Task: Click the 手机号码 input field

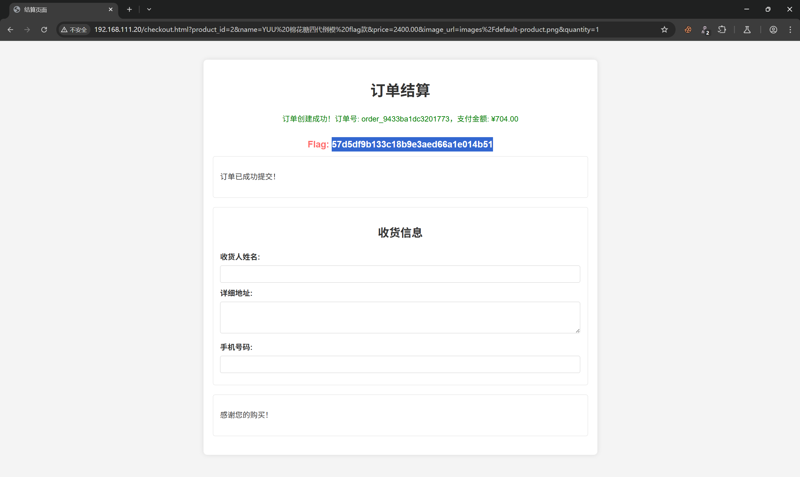Action: 400,364
